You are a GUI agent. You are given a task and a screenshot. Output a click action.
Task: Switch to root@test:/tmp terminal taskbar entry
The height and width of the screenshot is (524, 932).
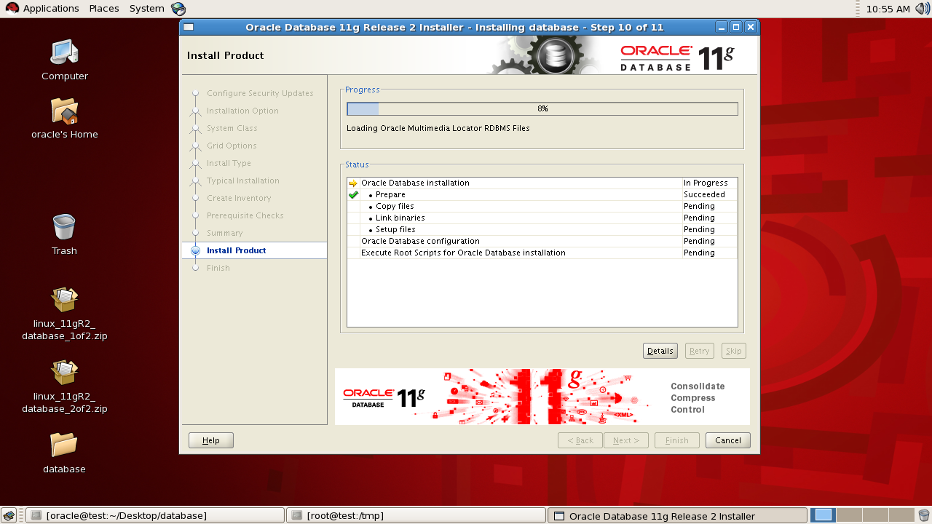click(416, 515)
